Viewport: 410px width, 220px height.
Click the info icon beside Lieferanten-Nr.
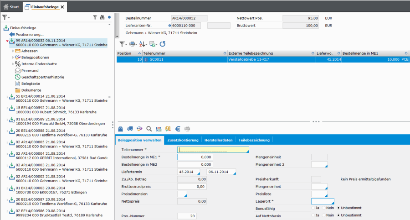[169, 26]
